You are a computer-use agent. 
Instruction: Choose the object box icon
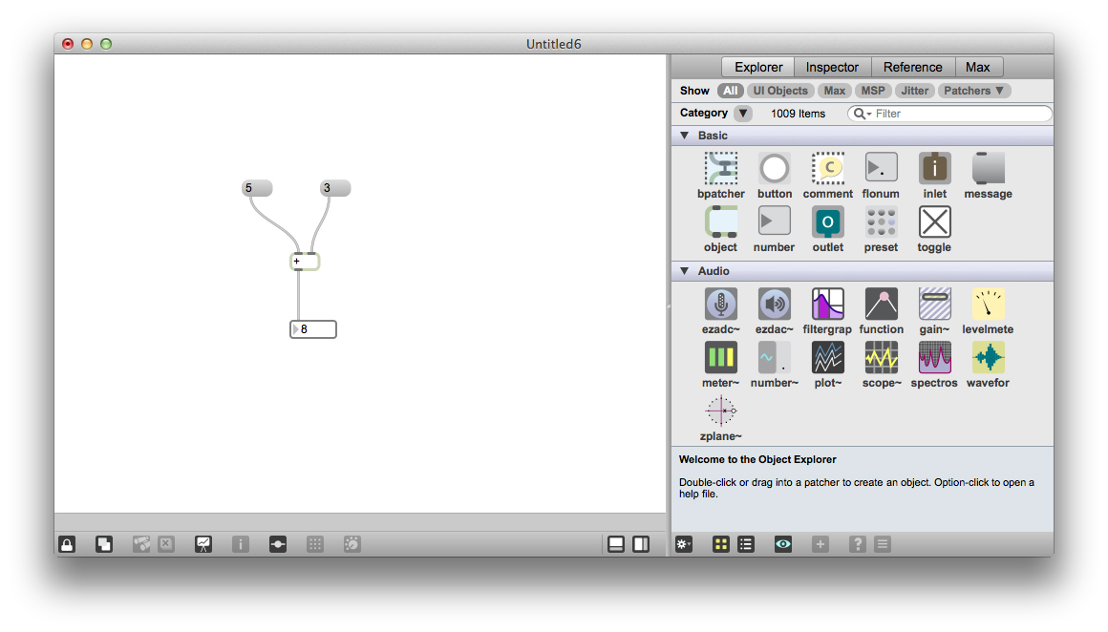[x=721, y=221]
